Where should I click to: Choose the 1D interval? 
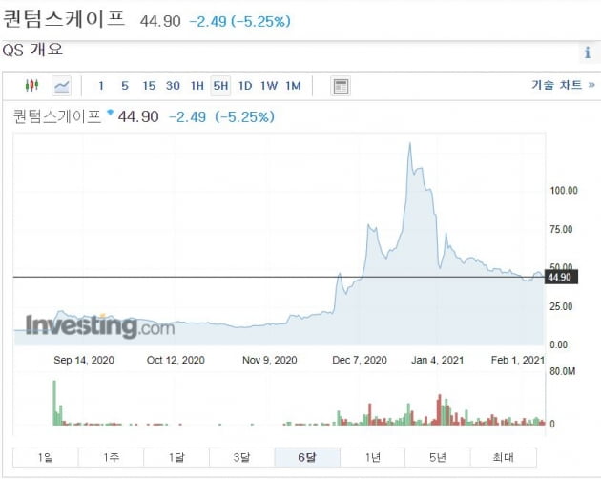click(x=245, y=86)
